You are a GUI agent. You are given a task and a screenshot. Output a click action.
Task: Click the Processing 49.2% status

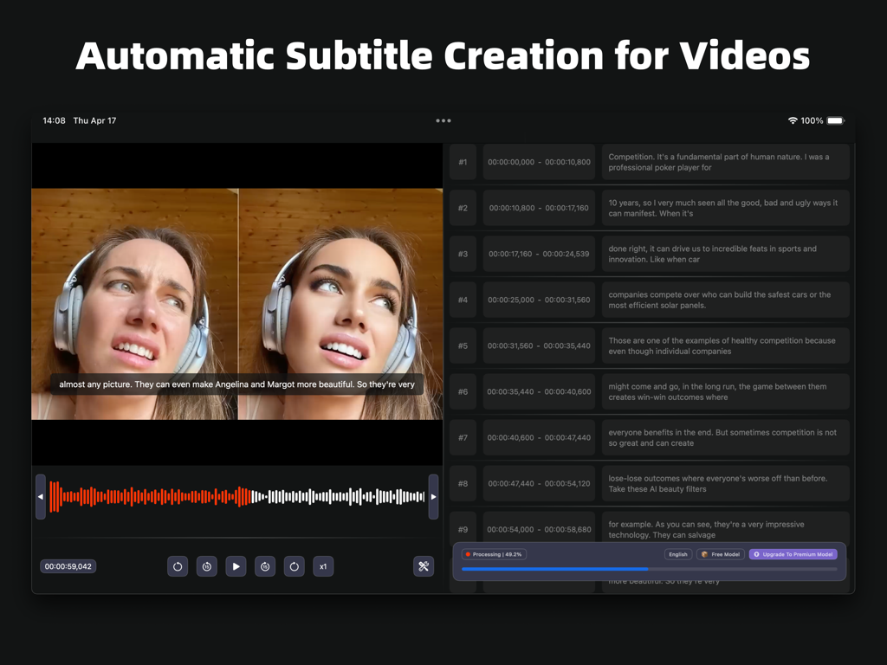coord(494,554)
